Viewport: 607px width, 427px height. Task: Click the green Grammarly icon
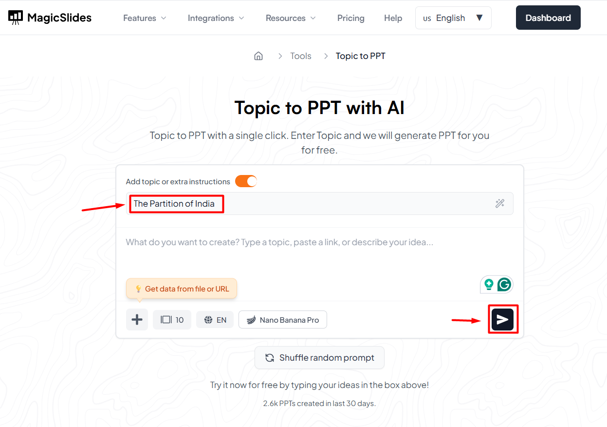coord(504,285)
